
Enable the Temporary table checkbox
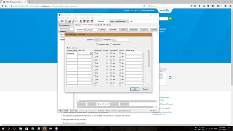[97, 44]
